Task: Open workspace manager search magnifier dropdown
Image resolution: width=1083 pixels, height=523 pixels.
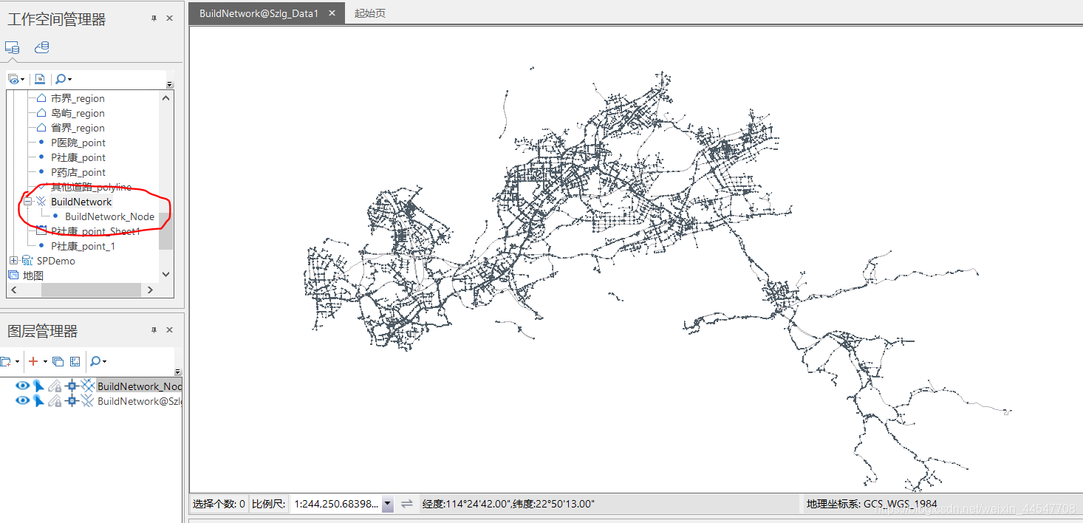Action: [x=64, y=79]
